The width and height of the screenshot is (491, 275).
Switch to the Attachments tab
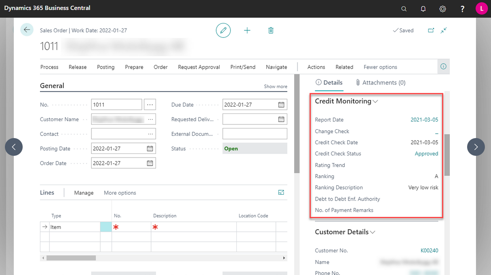tap(380, 82)
